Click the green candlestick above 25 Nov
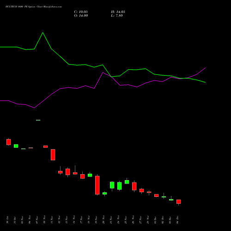Screen dimensions: 231x231 127,182
